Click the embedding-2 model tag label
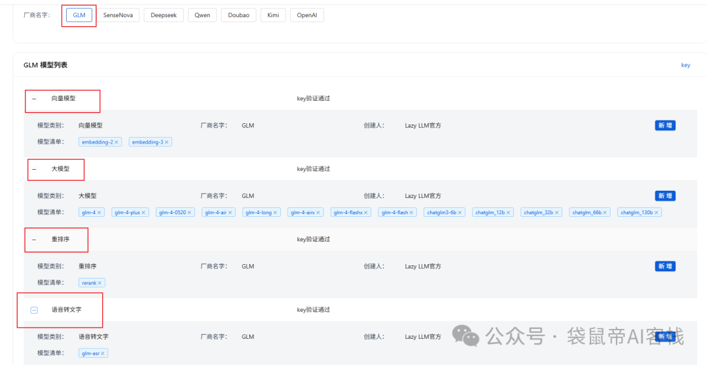This screenshot has width=707, height=365. click(98, 142)
